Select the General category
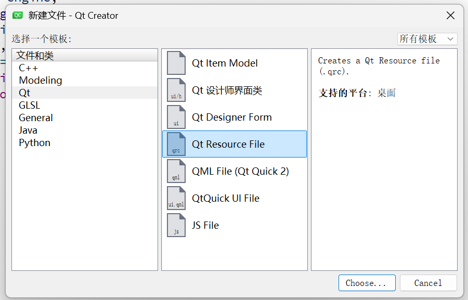The image size is (468, 300). 85,118
